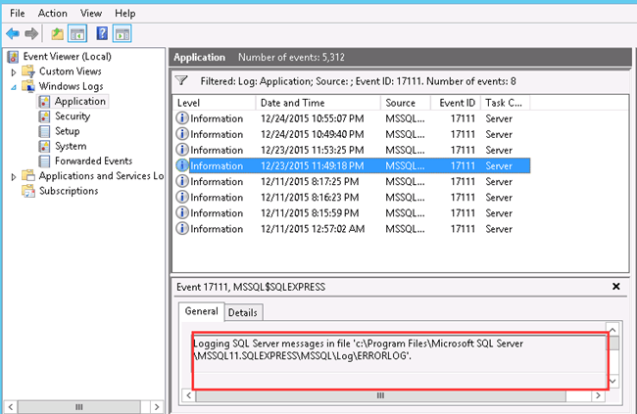Select event from 12/24/2015 10:49:40 PM

point(352,134)
